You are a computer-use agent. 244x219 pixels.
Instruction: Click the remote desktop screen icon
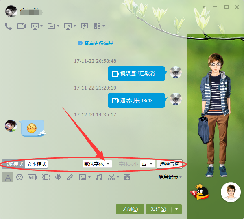pyautogui.click(x=68, y=26)
